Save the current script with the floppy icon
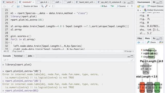Image resolution: width=165 pixels, height=93 pixels. [18, 6]
